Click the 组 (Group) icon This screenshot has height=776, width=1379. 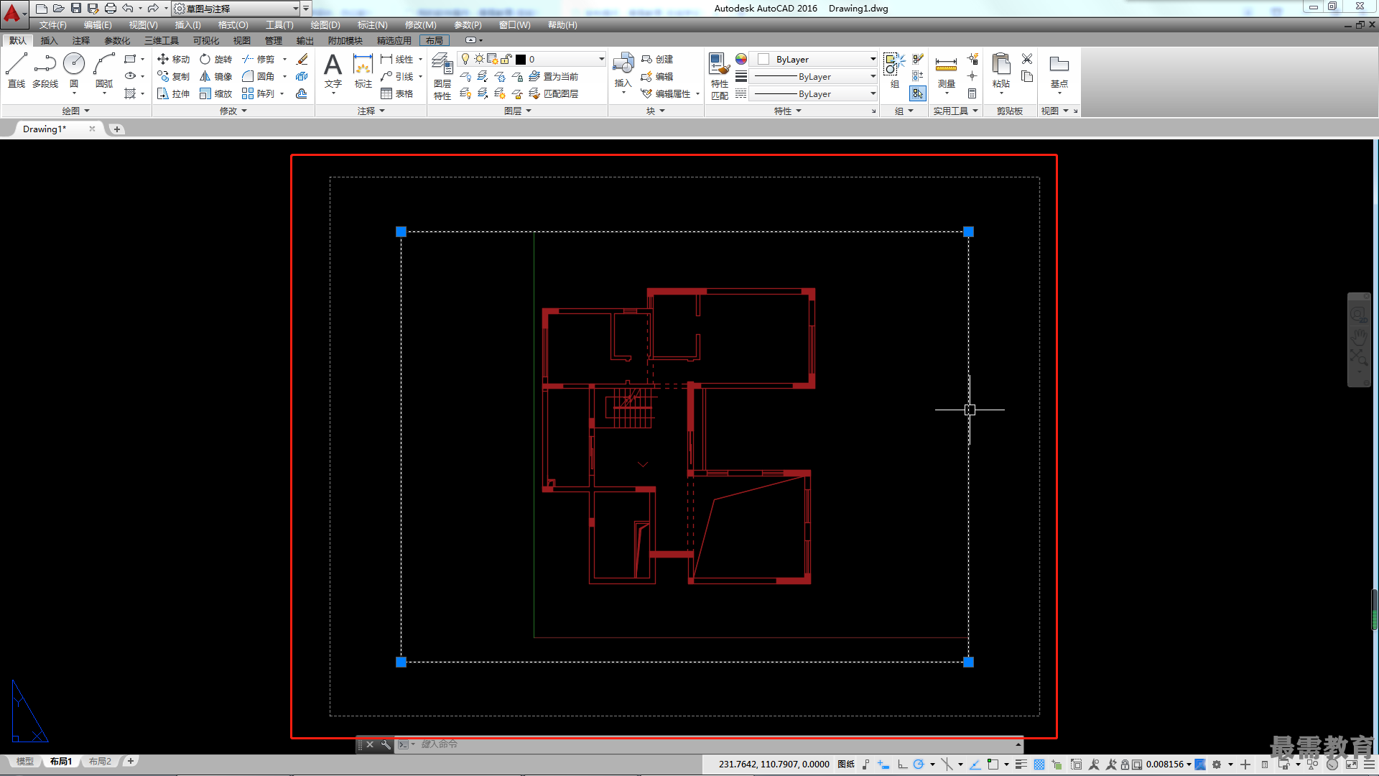(x=894, y=70)
